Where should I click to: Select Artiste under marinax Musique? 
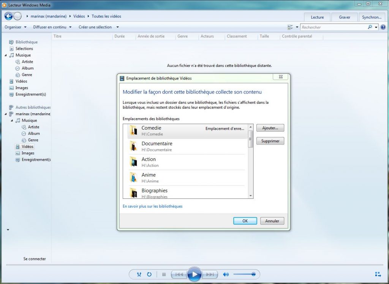pyautogui.click(x=33, y=127)
